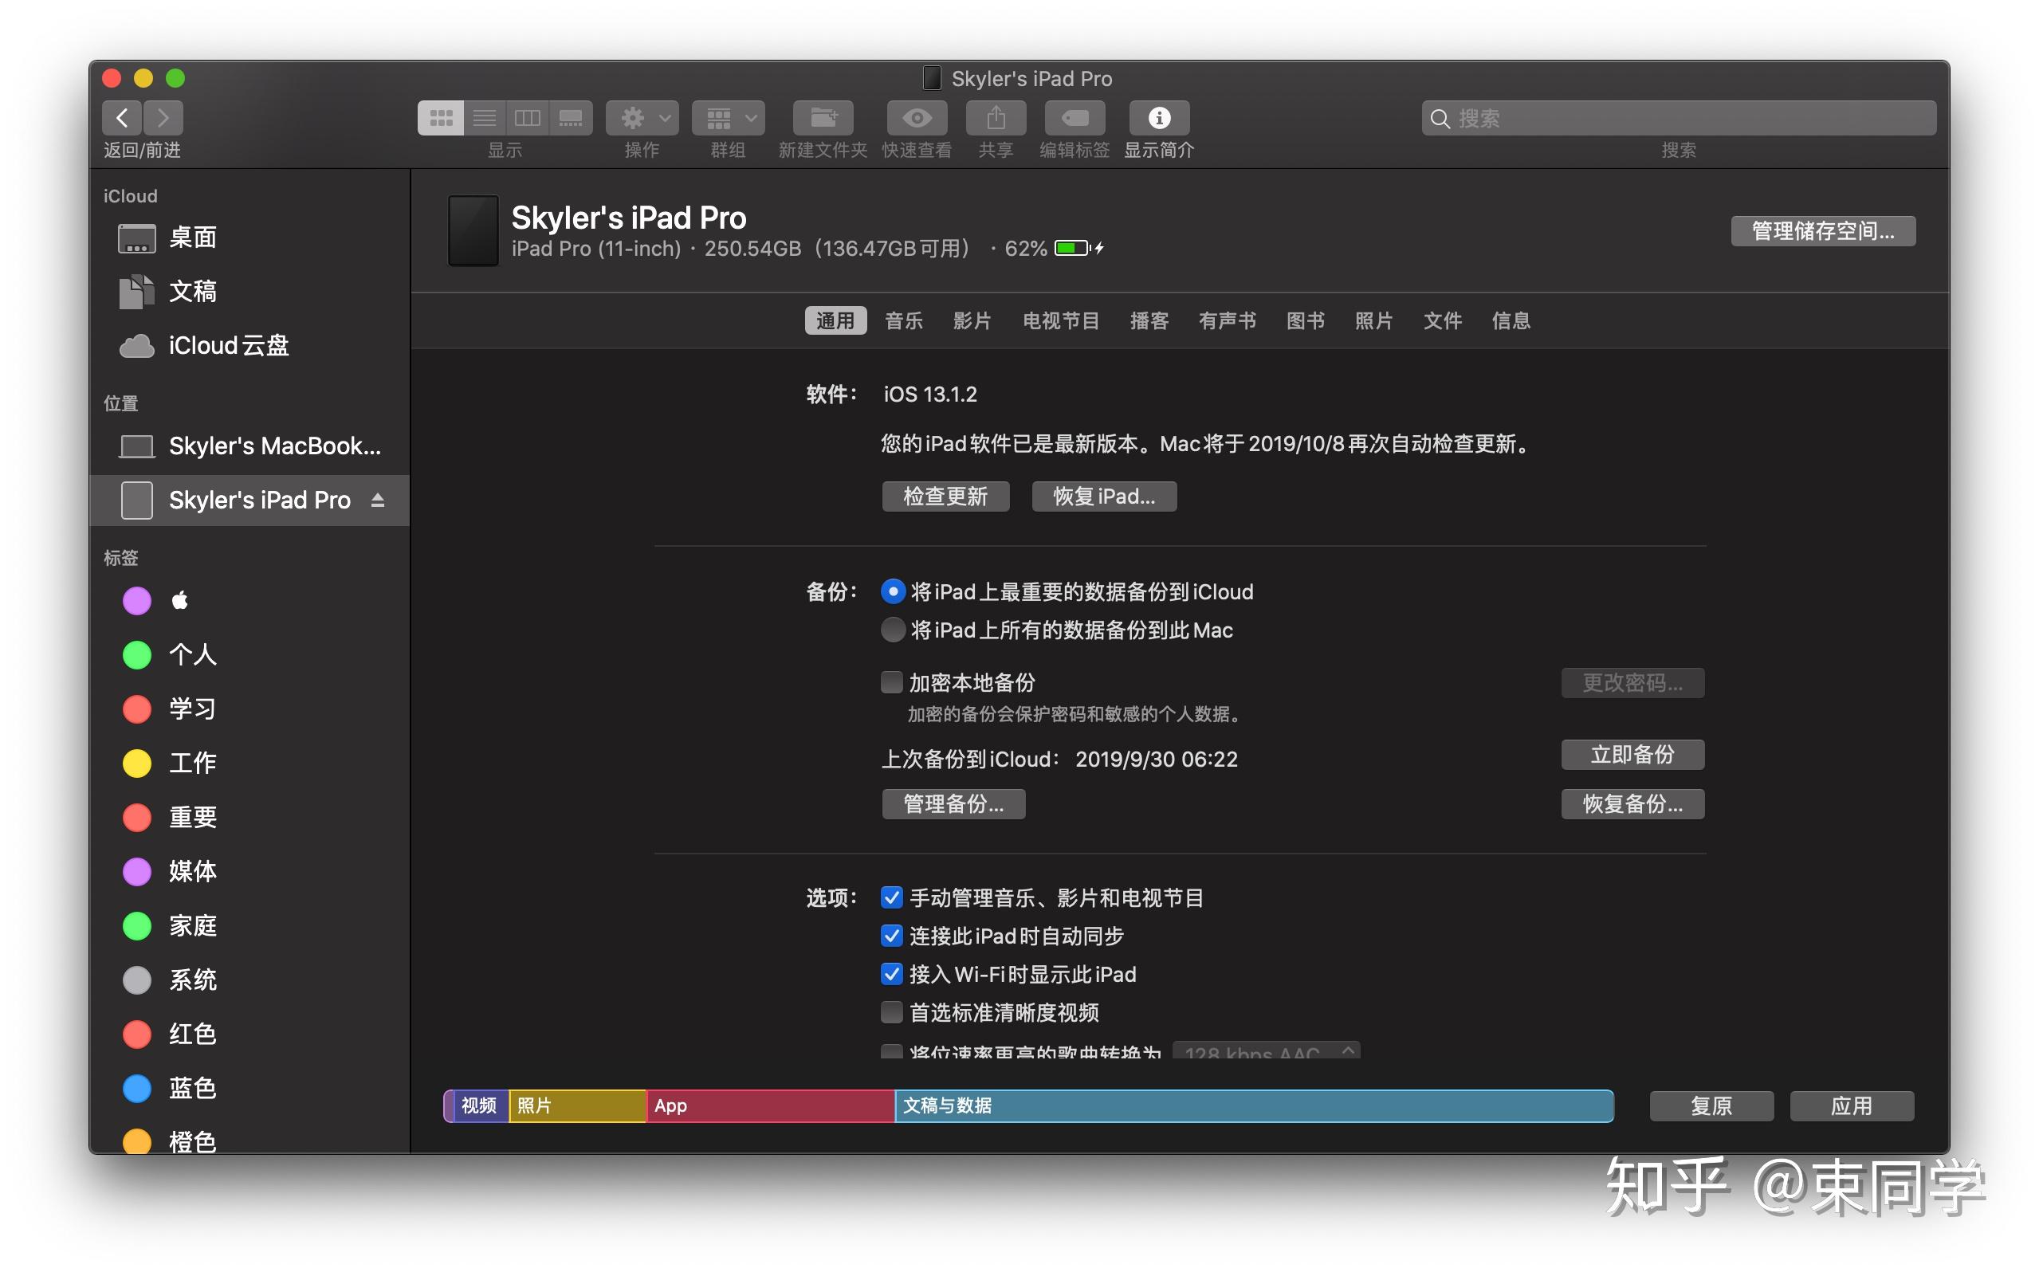
Task: Enable 加密本地备份 checkbox
Action: point(892,682)
